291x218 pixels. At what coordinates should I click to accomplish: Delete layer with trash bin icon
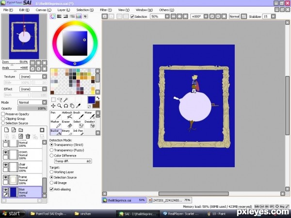[28, 137]
